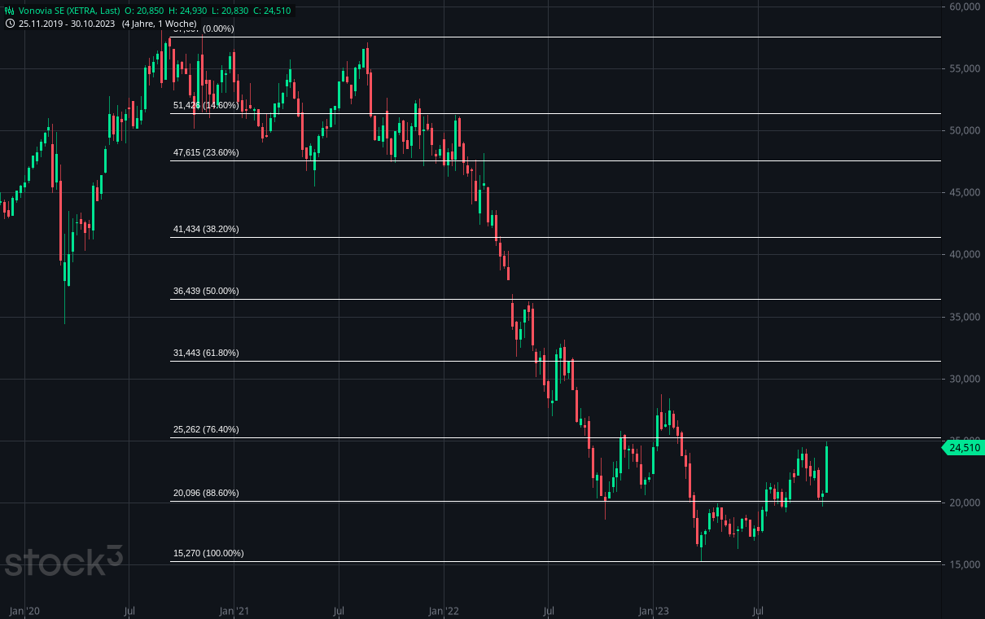985x619 pixels.
Task: Select the 25,262 (76.40%) Fibonacci label
Action: coord(206,430)
